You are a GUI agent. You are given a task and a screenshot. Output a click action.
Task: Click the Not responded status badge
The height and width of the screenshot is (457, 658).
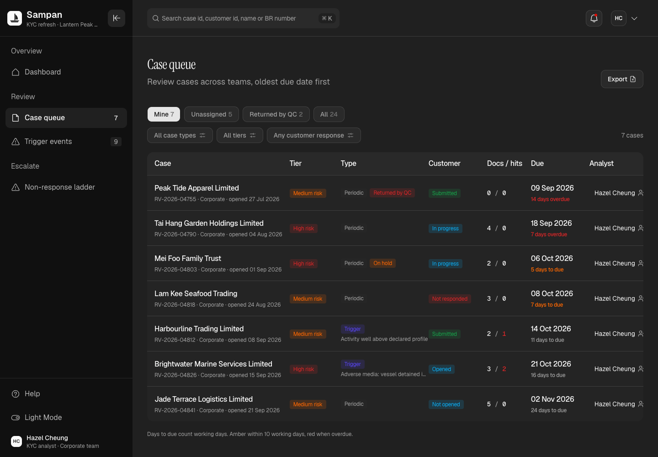[450, 299]
